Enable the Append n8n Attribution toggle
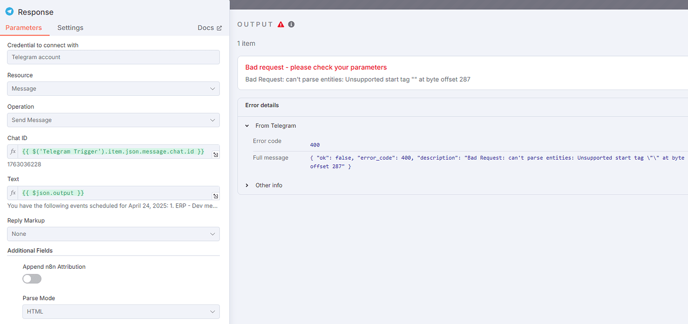 tap(31, 279)
